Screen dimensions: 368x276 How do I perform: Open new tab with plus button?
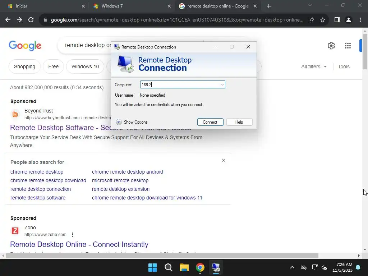coord(269,6)
